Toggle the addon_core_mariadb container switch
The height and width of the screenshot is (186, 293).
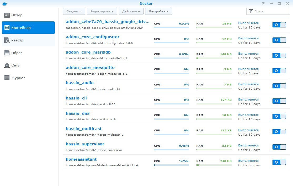point(279,55)
